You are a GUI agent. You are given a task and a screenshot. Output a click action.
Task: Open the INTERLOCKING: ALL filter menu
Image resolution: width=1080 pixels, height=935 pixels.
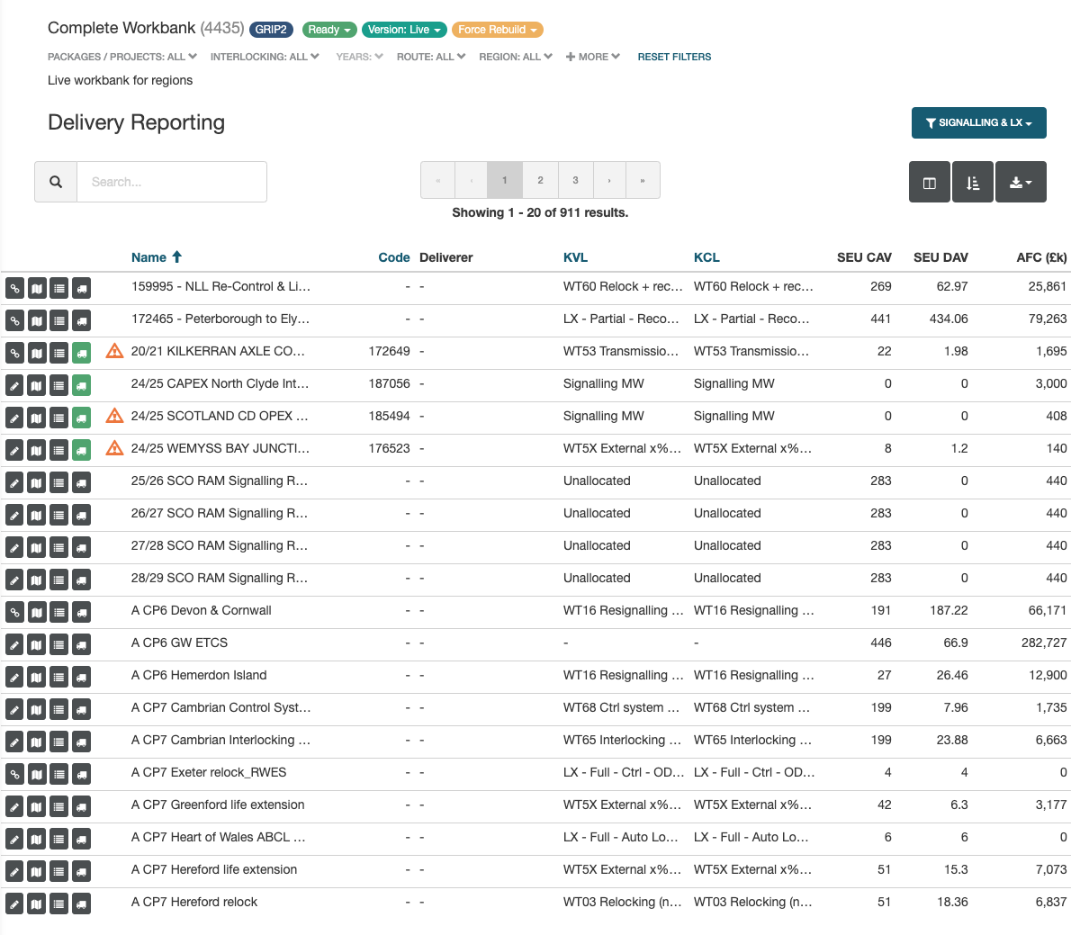click(264, 57)
